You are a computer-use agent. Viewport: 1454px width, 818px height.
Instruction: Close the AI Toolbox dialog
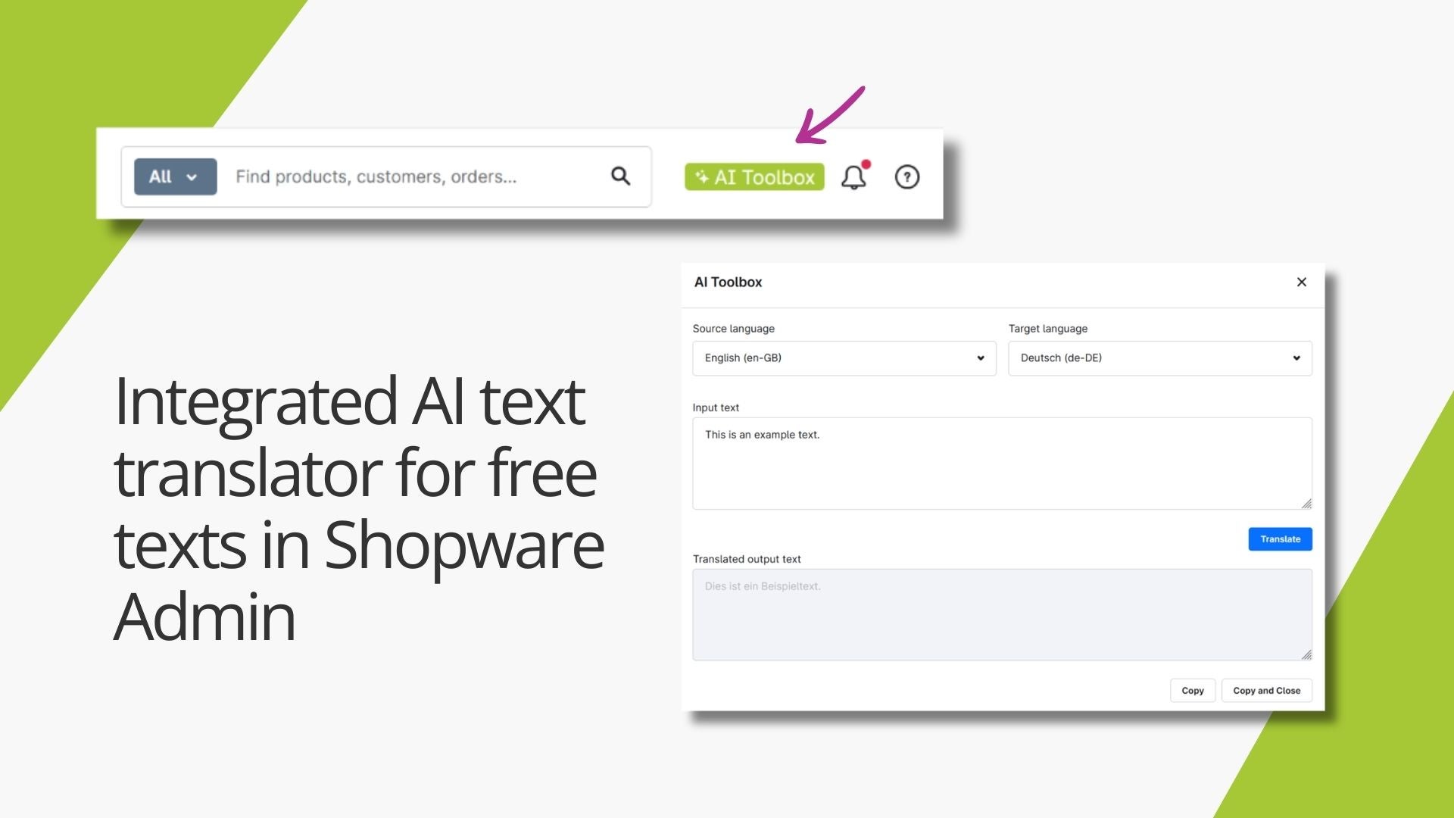pos(1301,282)
